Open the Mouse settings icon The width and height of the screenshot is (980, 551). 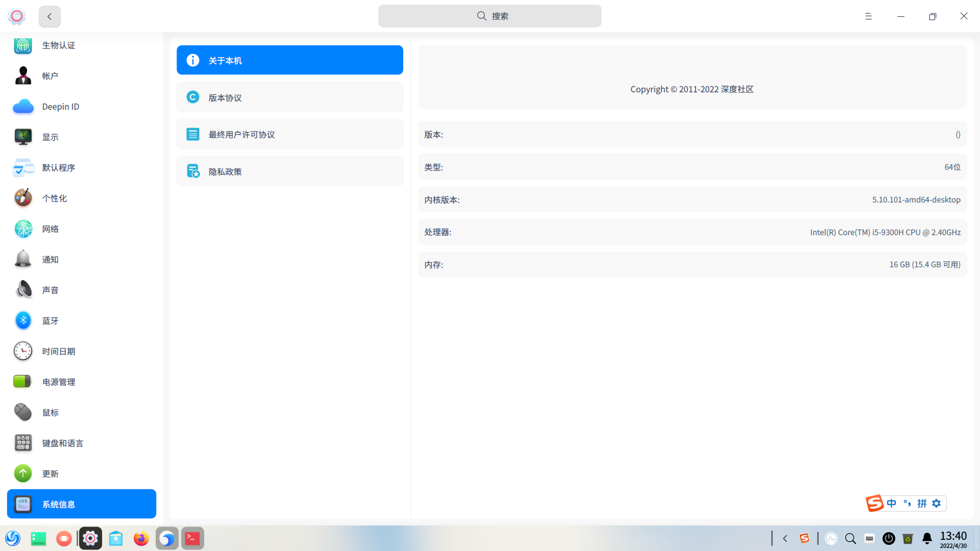23,412
